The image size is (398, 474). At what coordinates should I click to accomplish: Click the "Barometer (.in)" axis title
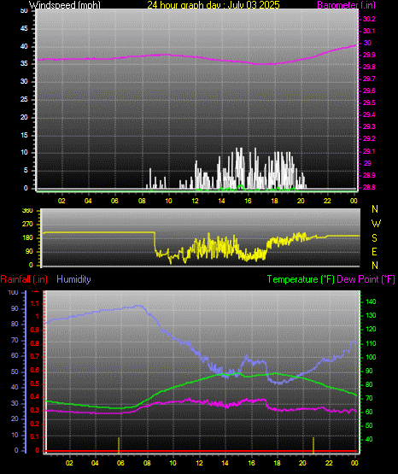[x=346, y=5]
